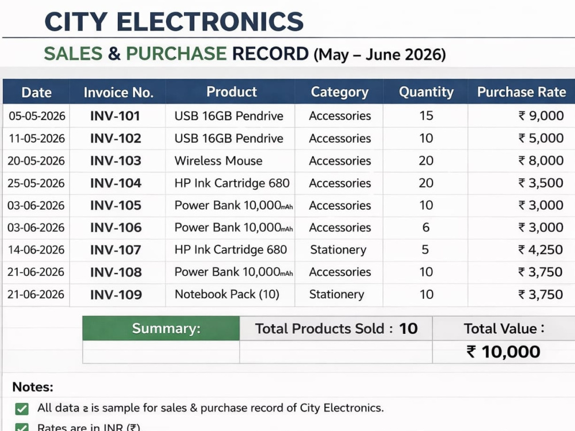Select invoice cell INV-101
The image size is (575, 431).
click(x=115, y=116)
